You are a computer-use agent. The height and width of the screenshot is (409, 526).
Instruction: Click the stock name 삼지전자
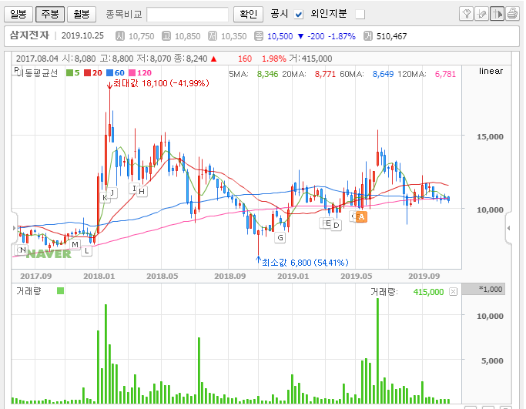[x=29, y=35]
